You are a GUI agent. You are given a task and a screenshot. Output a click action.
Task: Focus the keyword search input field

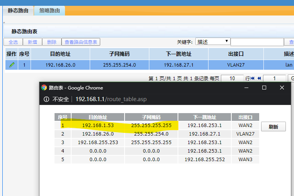tap(257, 42)
